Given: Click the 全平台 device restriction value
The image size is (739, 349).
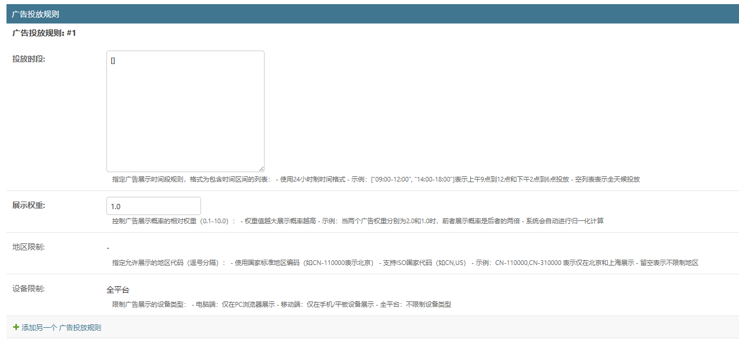Looking at the screenshot, I should pos(118,290).
